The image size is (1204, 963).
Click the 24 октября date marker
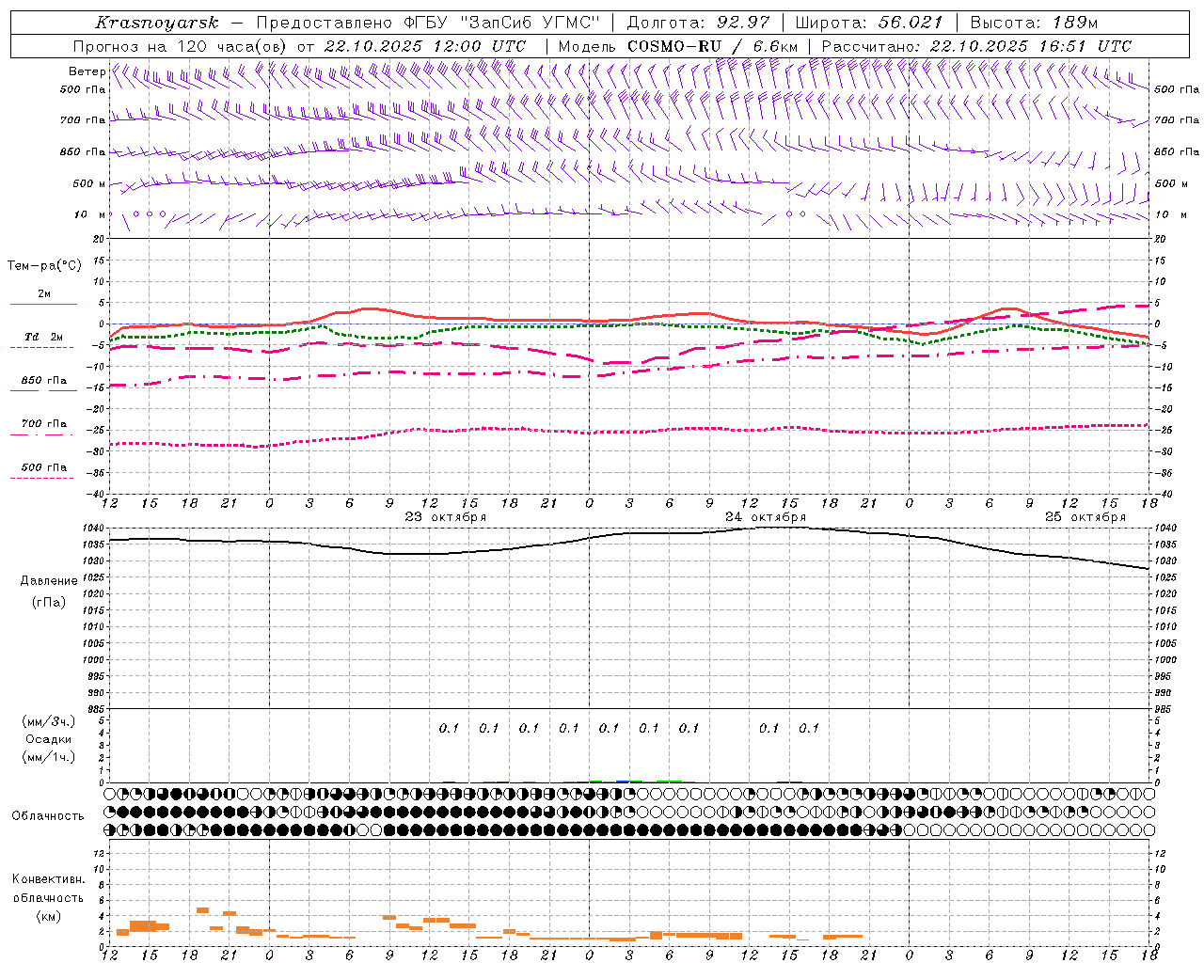[766, 517]
